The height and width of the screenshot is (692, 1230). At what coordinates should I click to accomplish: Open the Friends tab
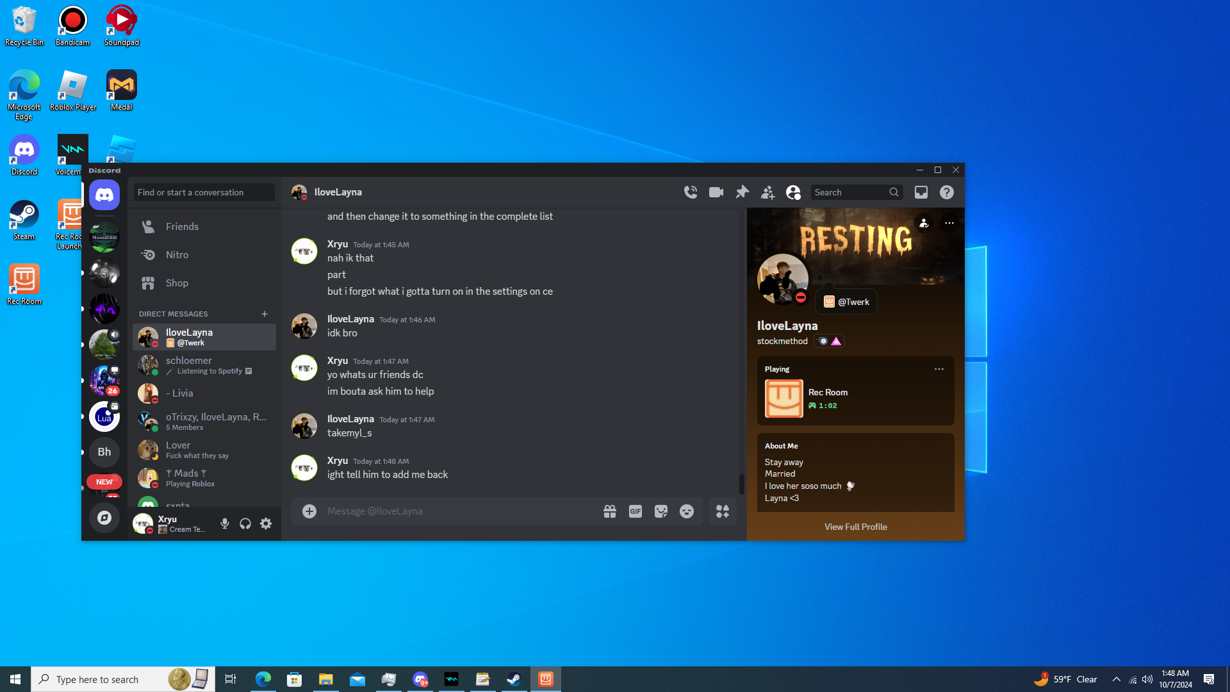click(182, 227)
